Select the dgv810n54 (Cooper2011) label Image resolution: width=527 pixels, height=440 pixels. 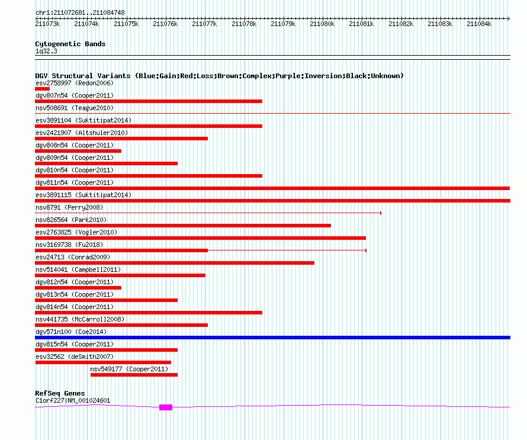coord(75,170)
